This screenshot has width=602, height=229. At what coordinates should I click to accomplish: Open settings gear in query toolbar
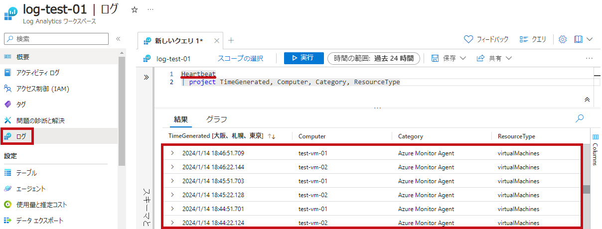point(563,39)
